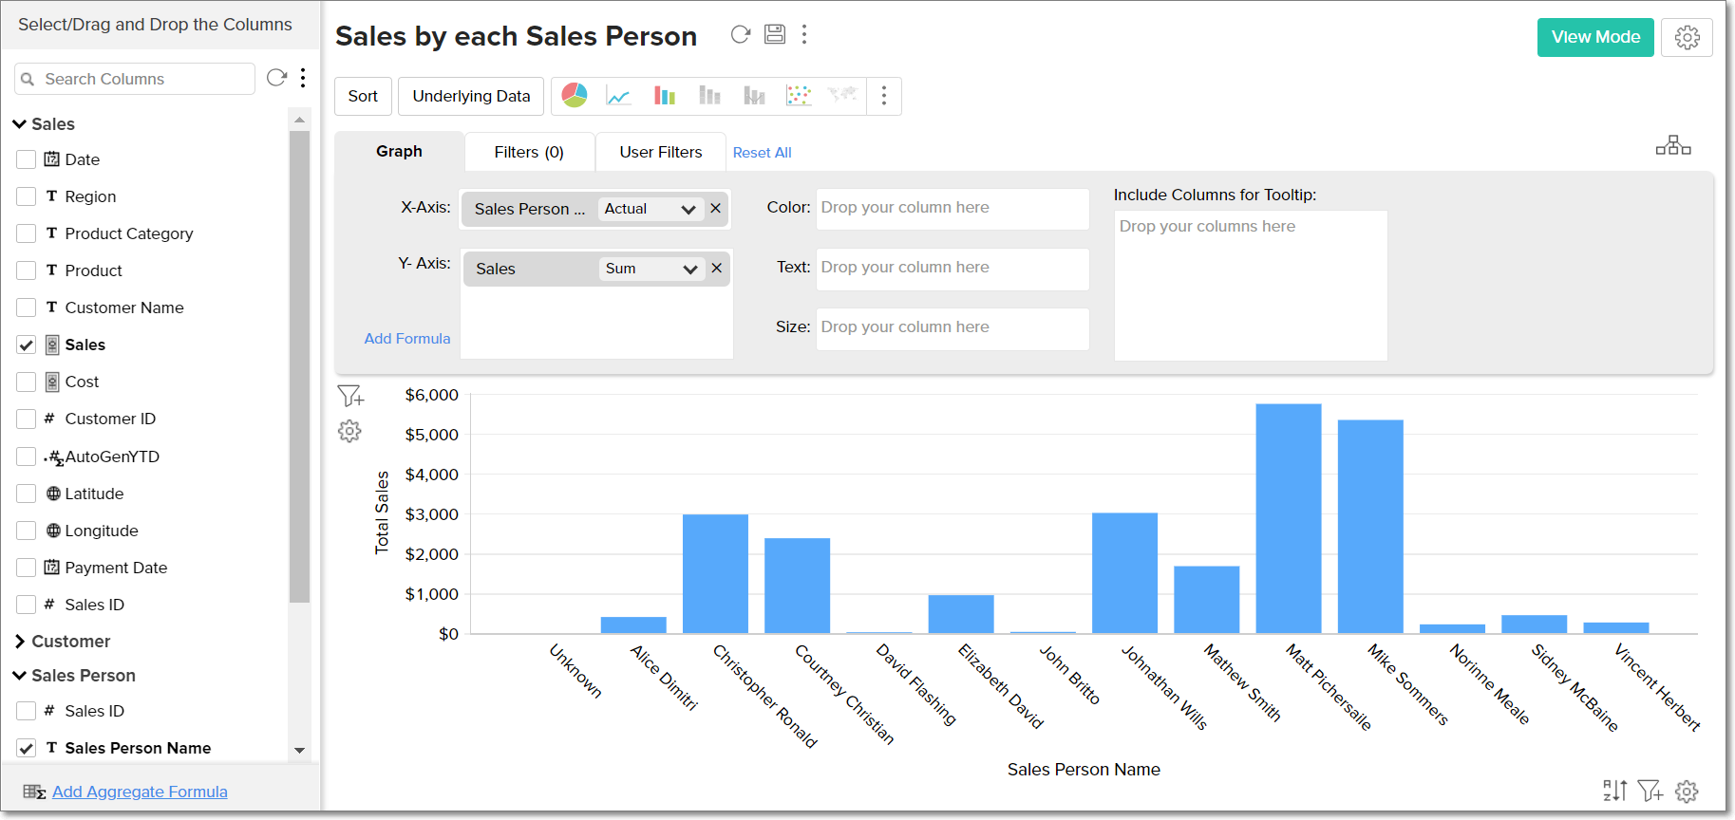The height and width of the screenshot is (820, 1735).
Task: Select the pie chart type icon
Action: (575, 95)
